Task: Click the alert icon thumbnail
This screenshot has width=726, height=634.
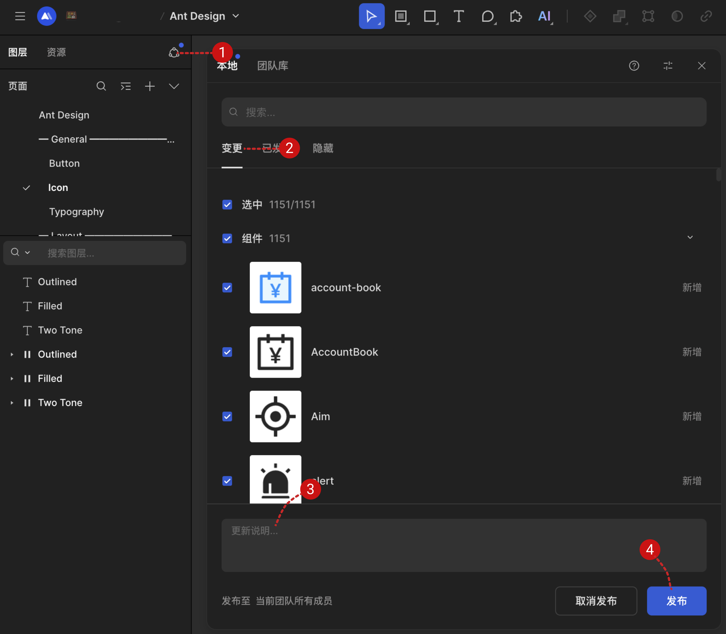Action: coord(275,479)
